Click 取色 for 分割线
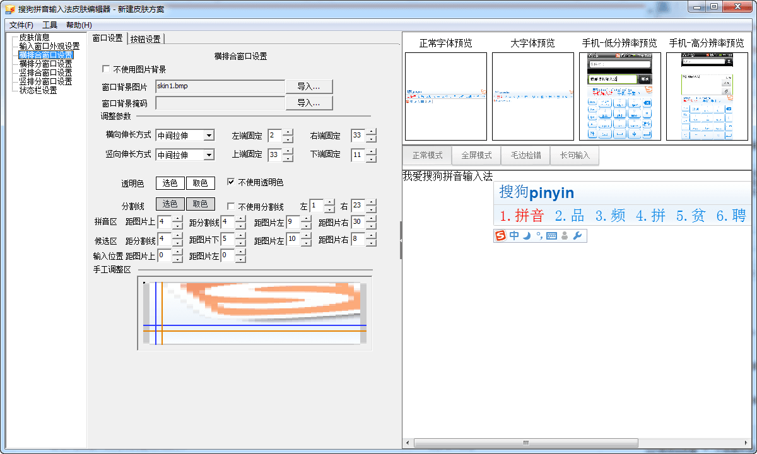This screenshot has height=454, width=757. tap(201, 204)
